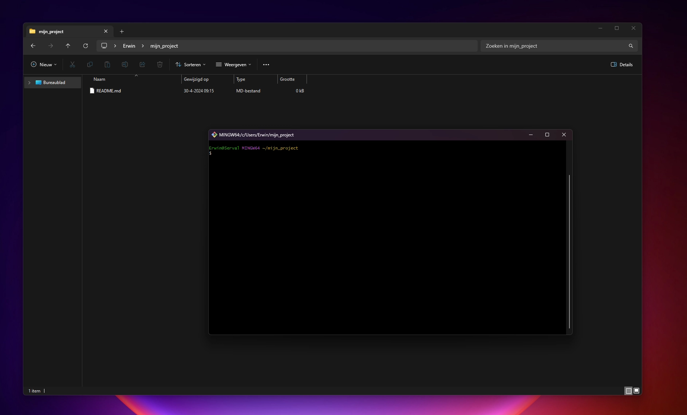Click the Copy icon in the toolbar
This screenshot has width=687, height=415.
click(x=90, y=64)
